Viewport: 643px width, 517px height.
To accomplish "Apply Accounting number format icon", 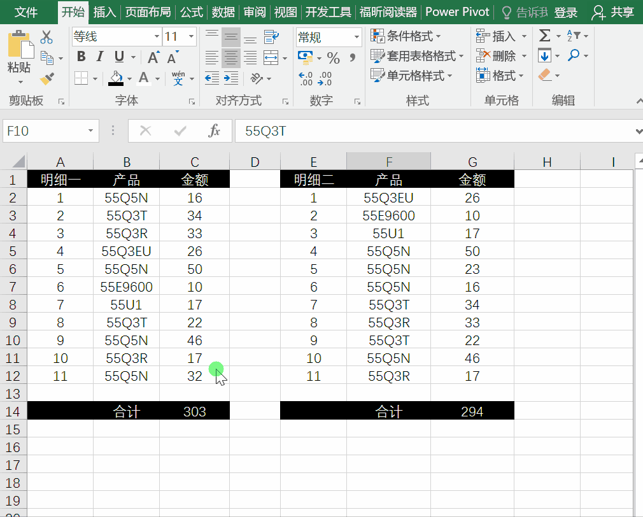I will 306,57.
